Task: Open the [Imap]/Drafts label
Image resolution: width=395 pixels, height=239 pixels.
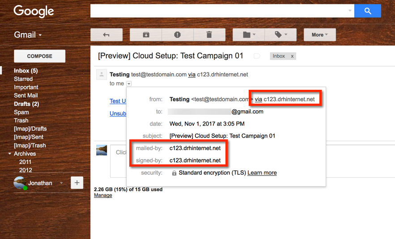Action: pyautogui.click(x=30, y=129)
